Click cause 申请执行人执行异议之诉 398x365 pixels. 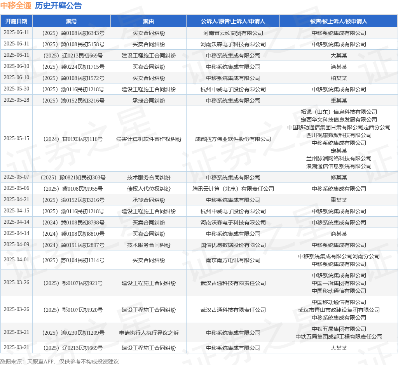[x=148, y=333]
